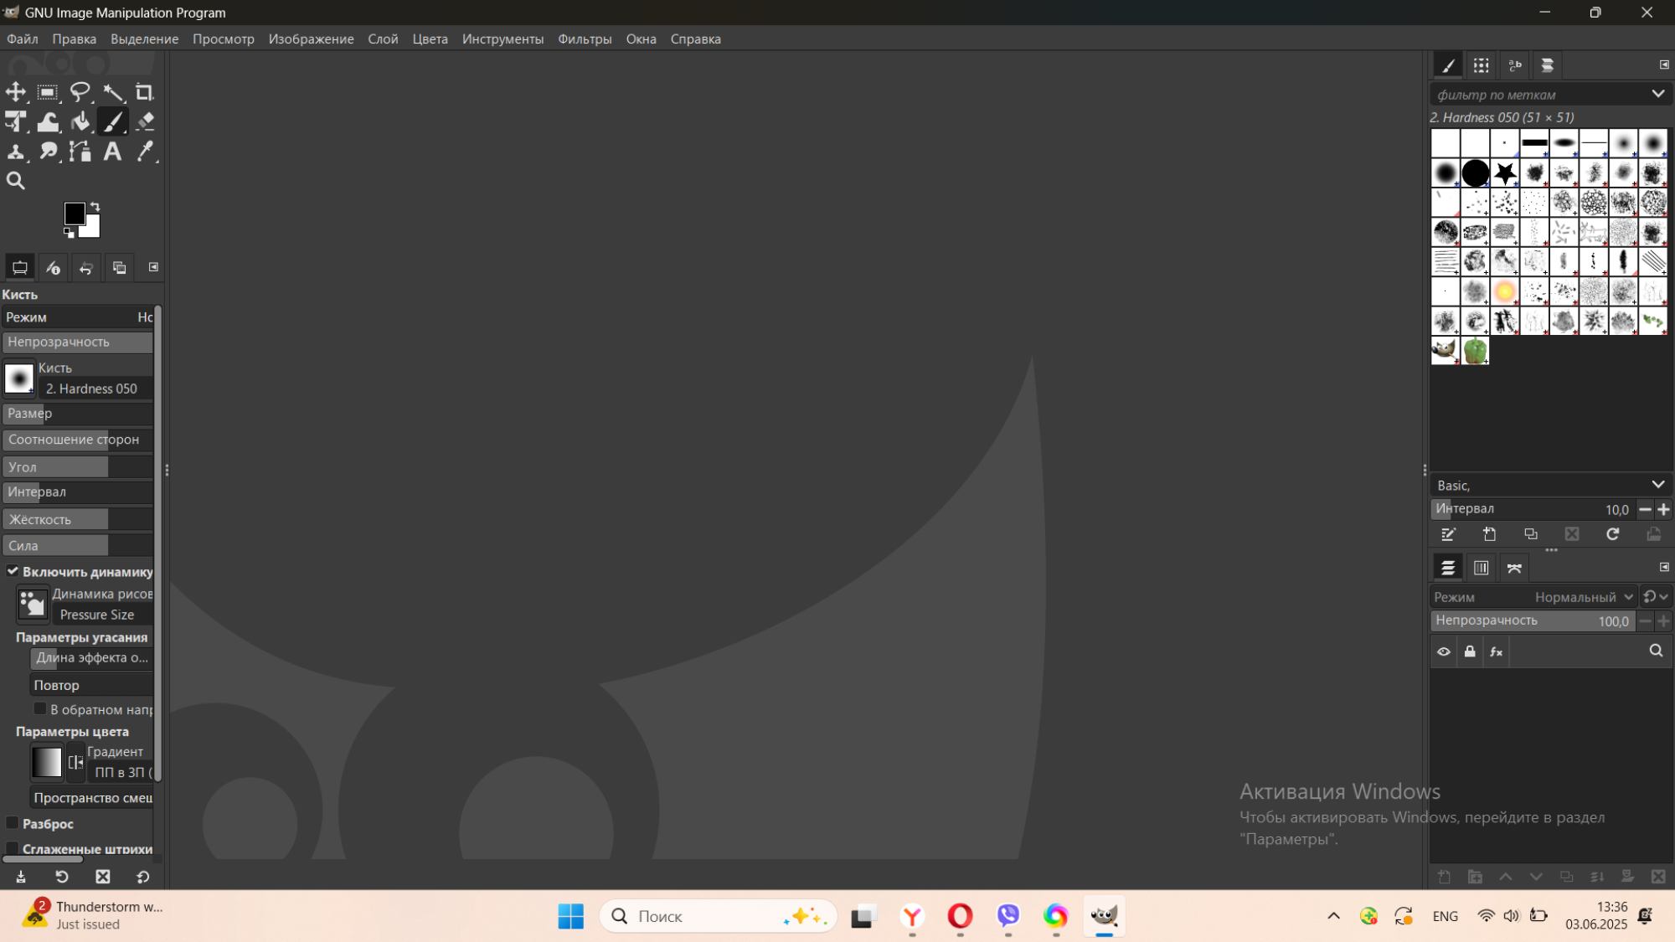This screenshot has height=942, width=1675.
Task: Click the Pressure Size dynamics button
Action: 97,615
